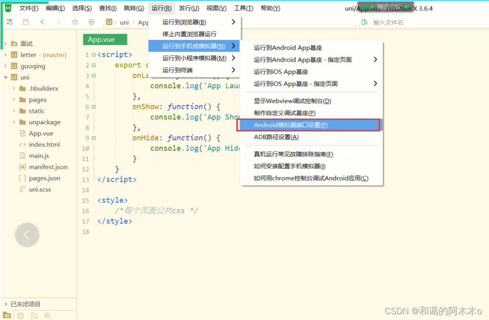Expand the 面试 folder
Image resolution: width=489 pixels, height=320 pixels.
(x=6, y=44)
